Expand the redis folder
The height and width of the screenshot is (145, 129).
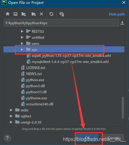pyautogui.click(x=11, y=110)
